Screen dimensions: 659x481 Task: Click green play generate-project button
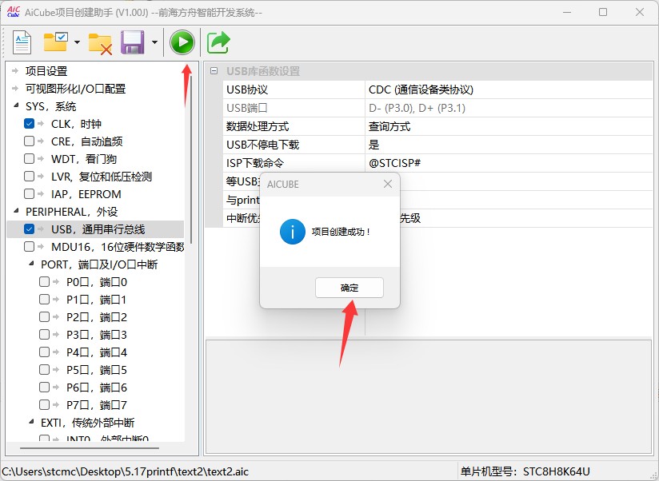click(x=182, y=42)
